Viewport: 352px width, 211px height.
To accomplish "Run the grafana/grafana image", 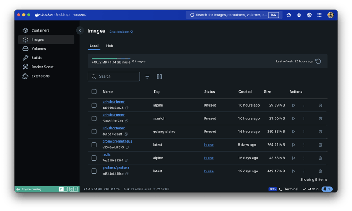I will click(x=293, y=171).
